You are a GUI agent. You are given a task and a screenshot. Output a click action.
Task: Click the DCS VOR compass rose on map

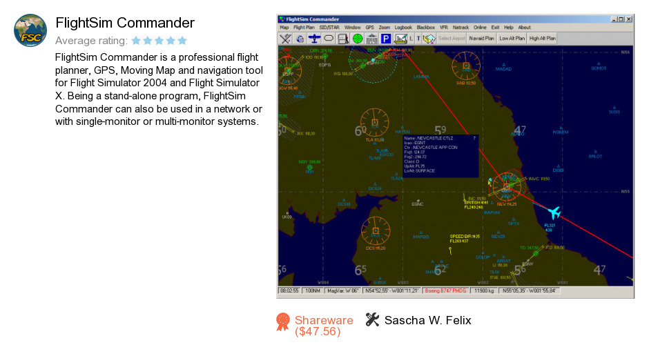point(376,230)
